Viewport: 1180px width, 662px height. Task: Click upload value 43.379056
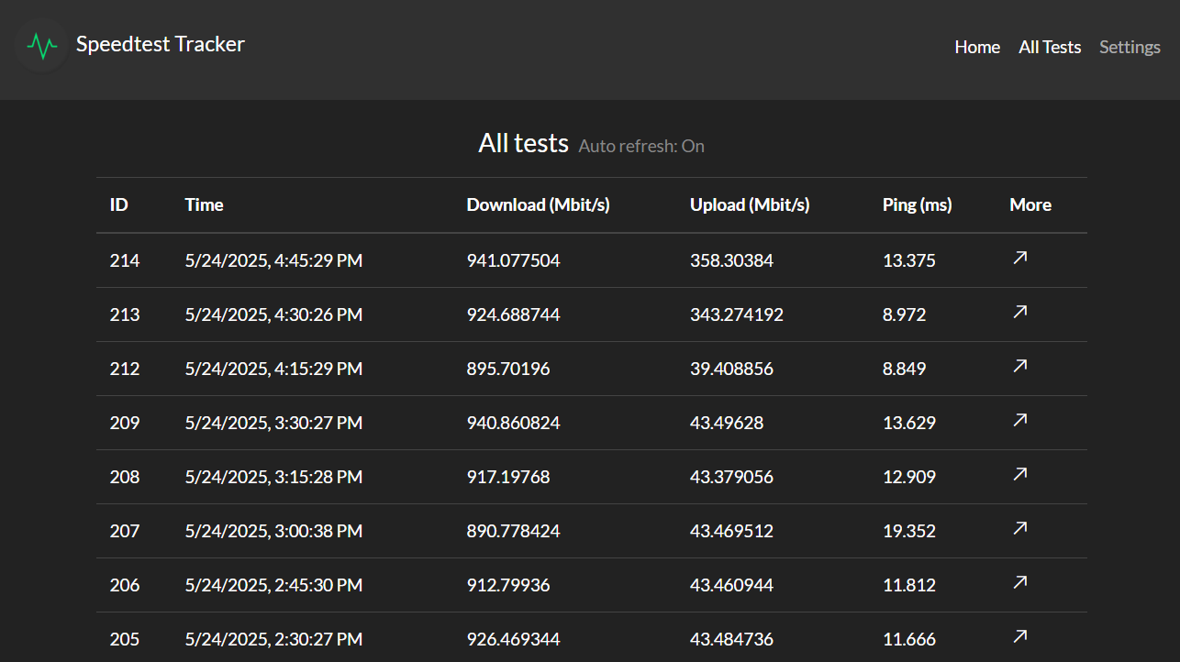(731, 477)
